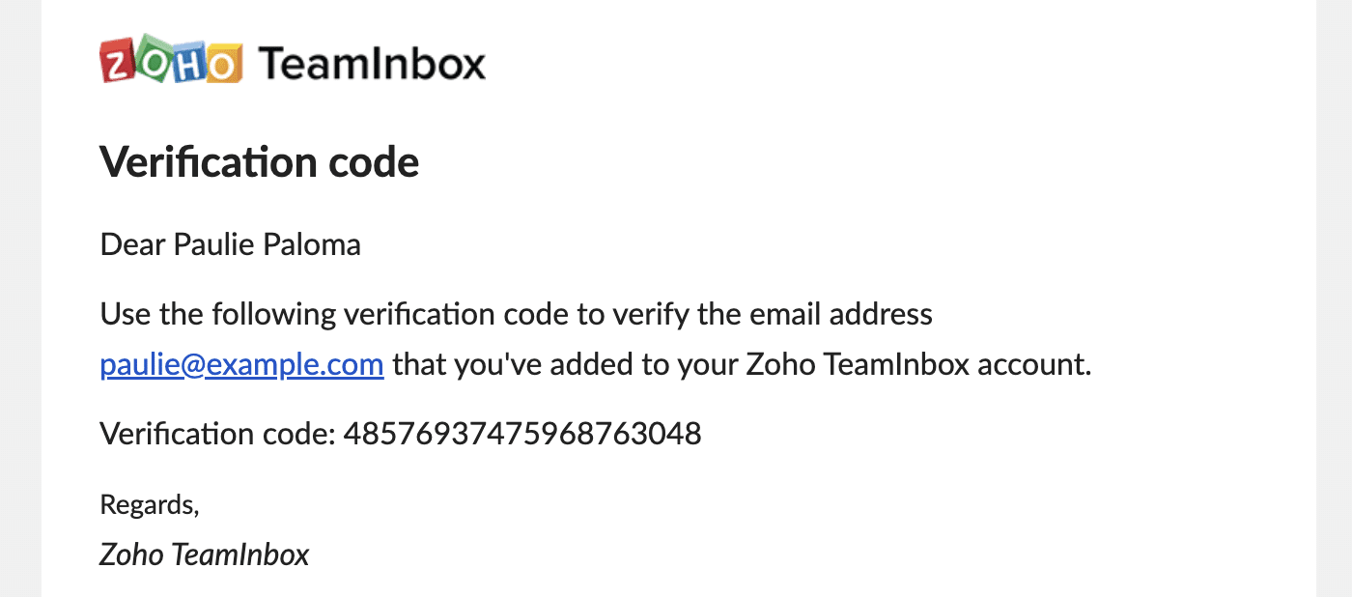Click the yellow O block of Zoho logo
This screenshot has width=1352, height=597.
[222, 65]
